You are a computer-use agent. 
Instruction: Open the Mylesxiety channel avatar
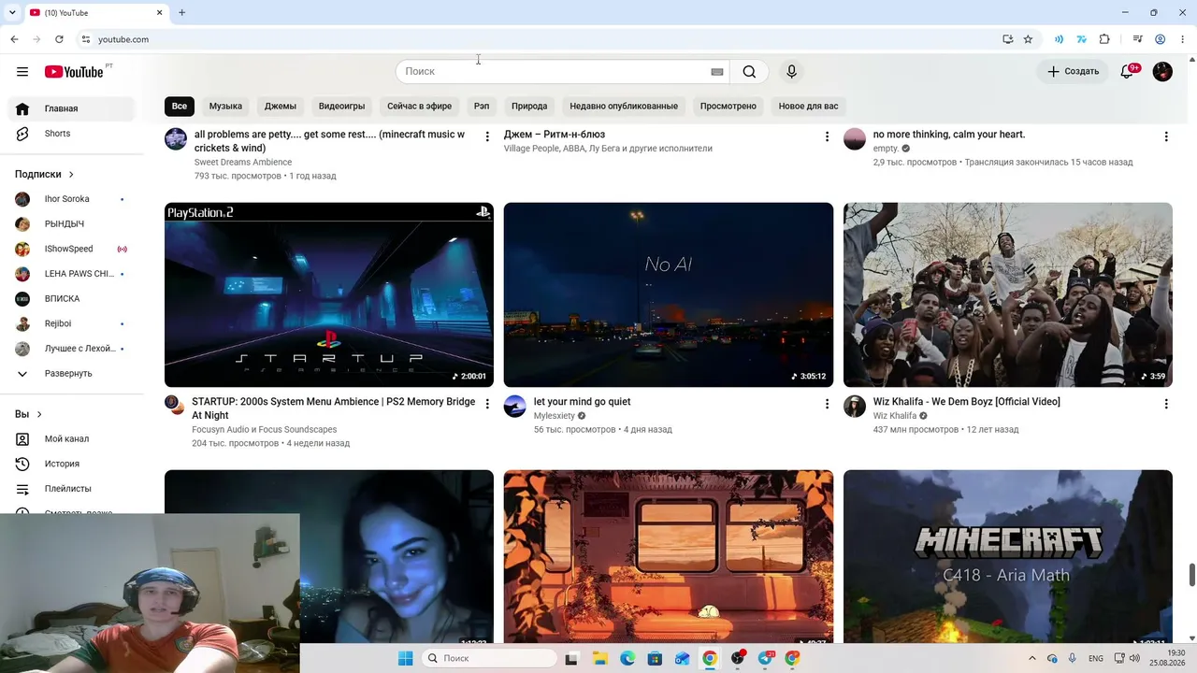pos(515,406)
